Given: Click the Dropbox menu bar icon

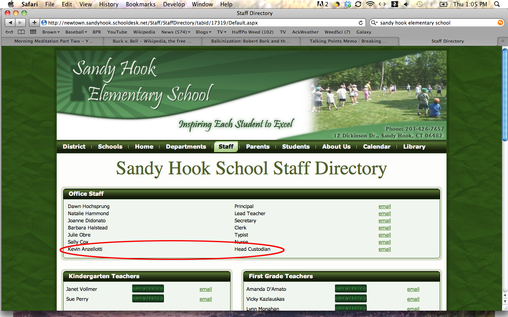Looking at the screenshot, I should [348, 4].
